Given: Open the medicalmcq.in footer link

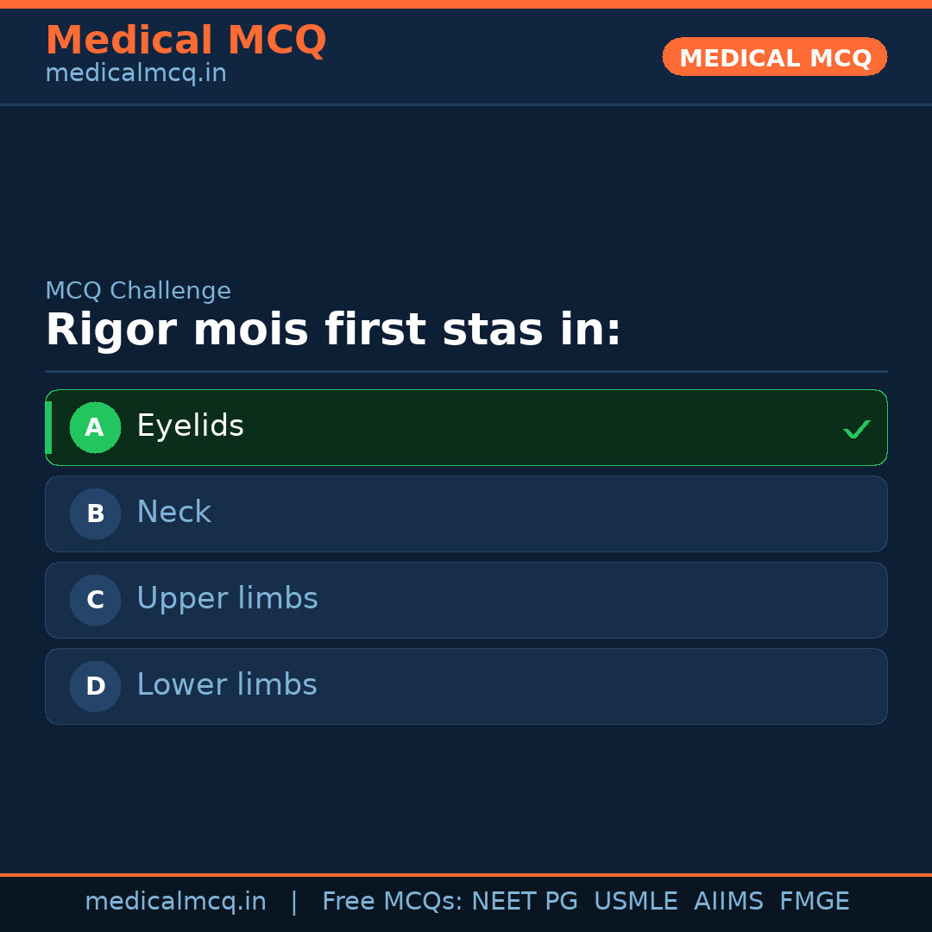Looking at the screenshot, I should [x=176, y=900].
